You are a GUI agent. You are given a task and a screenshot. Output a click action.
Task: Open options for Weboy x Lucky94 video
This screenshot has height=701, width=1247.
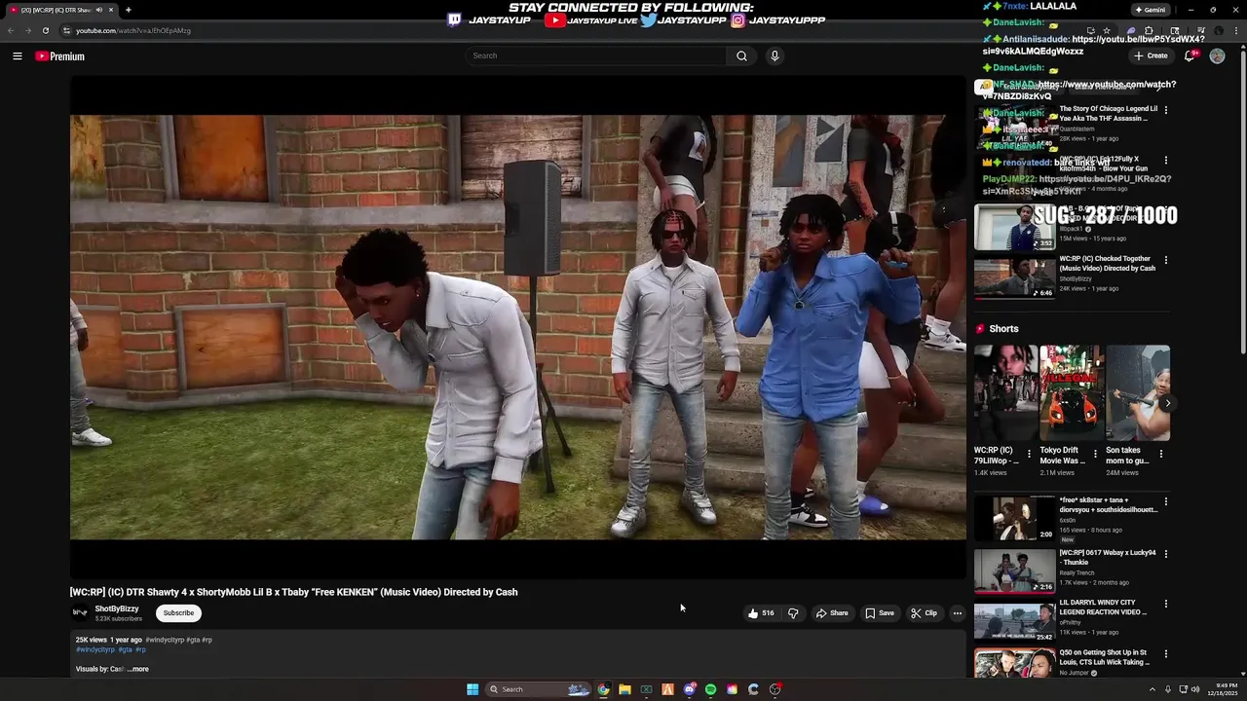pos(1165,554)
